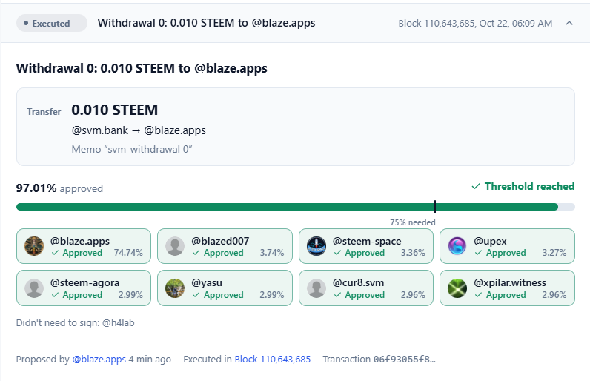Viewport: 590px width, 381px height.
Task: Click the Memo "svm-withdrawal 0" text
Action: click(x=132, y=149)
